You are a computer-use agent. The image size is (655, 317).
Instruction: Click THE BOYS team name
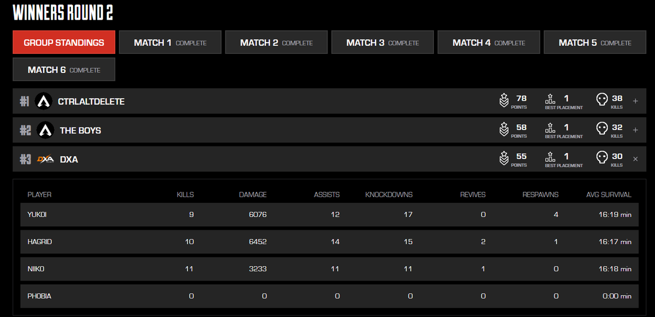click(80, 131)
